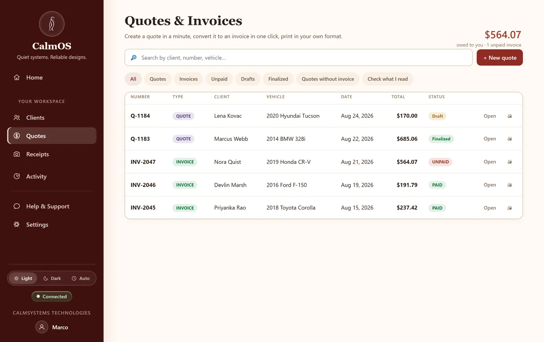Click the magnifier icon in search bar
This screenshot has height=342, width=544.
point(134,57)
